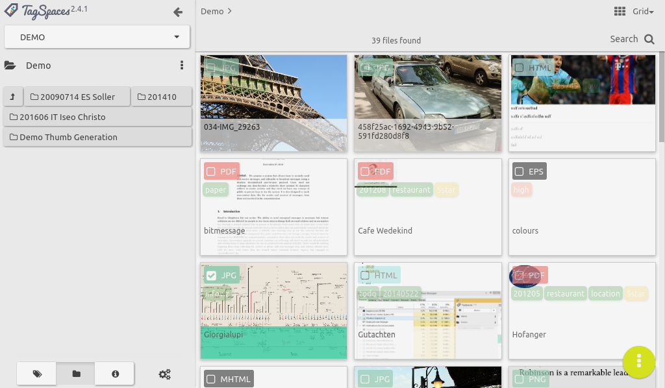This screenshot has width=665, height=388.
Task: Click the colours file name
Action: [x=525, y=231]
